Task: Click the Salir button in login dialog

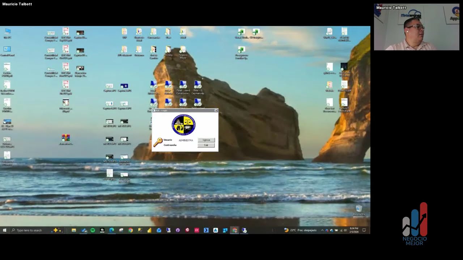Action: [206, 145]
